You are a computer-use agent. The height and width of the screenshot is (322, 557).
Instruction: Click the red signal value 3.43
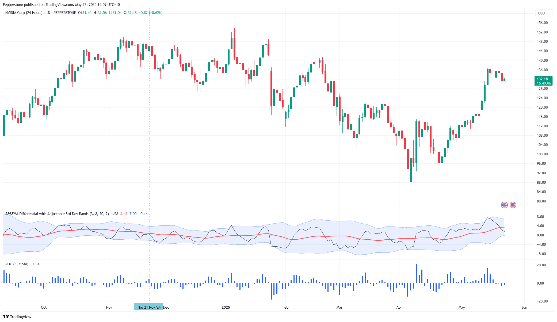[x=124, y=214]
